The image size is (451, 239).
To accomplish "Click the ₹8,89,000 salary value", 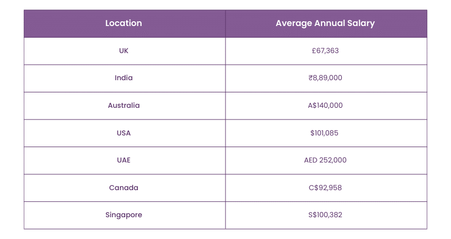I will (x=325, y=78).
